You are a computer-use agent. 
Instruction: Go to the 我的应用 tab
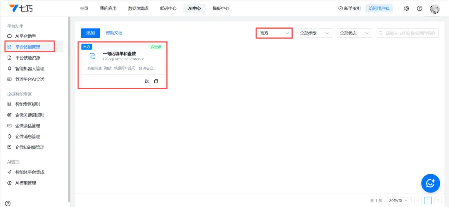pos(108,9)
